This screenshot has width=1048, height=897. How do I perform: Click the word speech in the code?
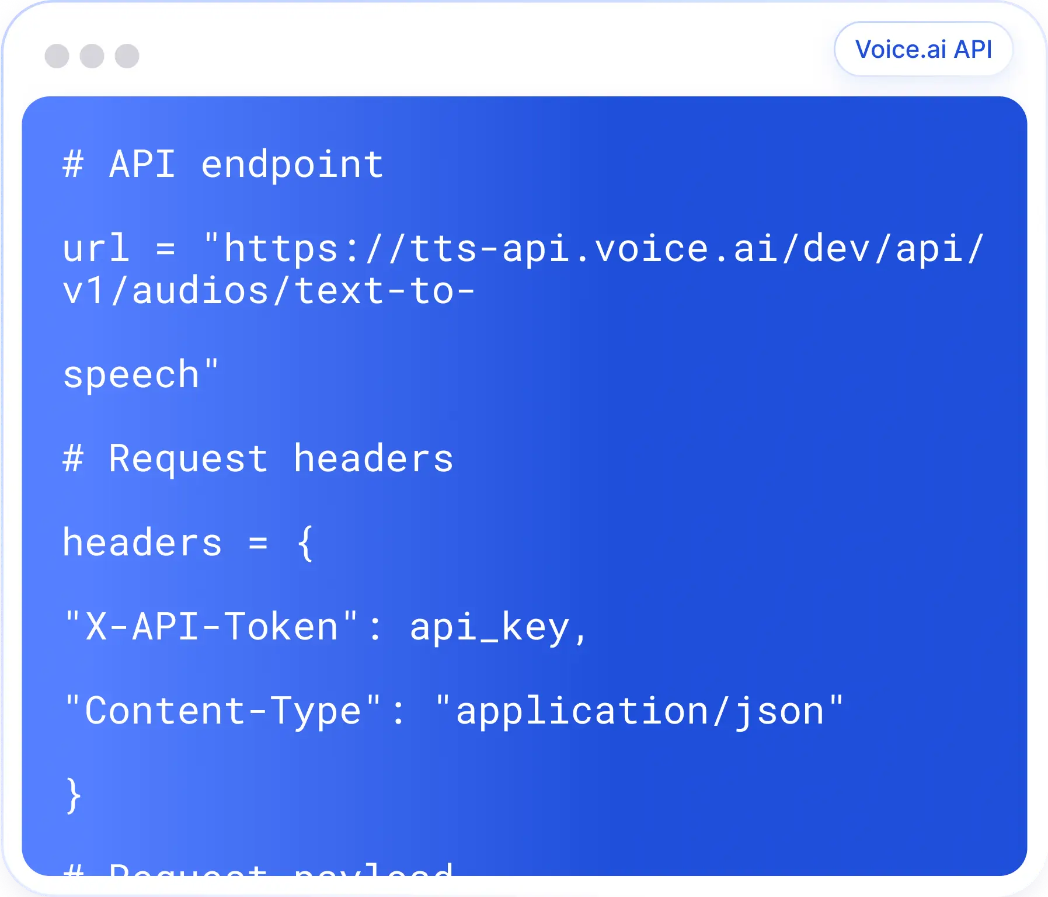(x=132, y=374)
